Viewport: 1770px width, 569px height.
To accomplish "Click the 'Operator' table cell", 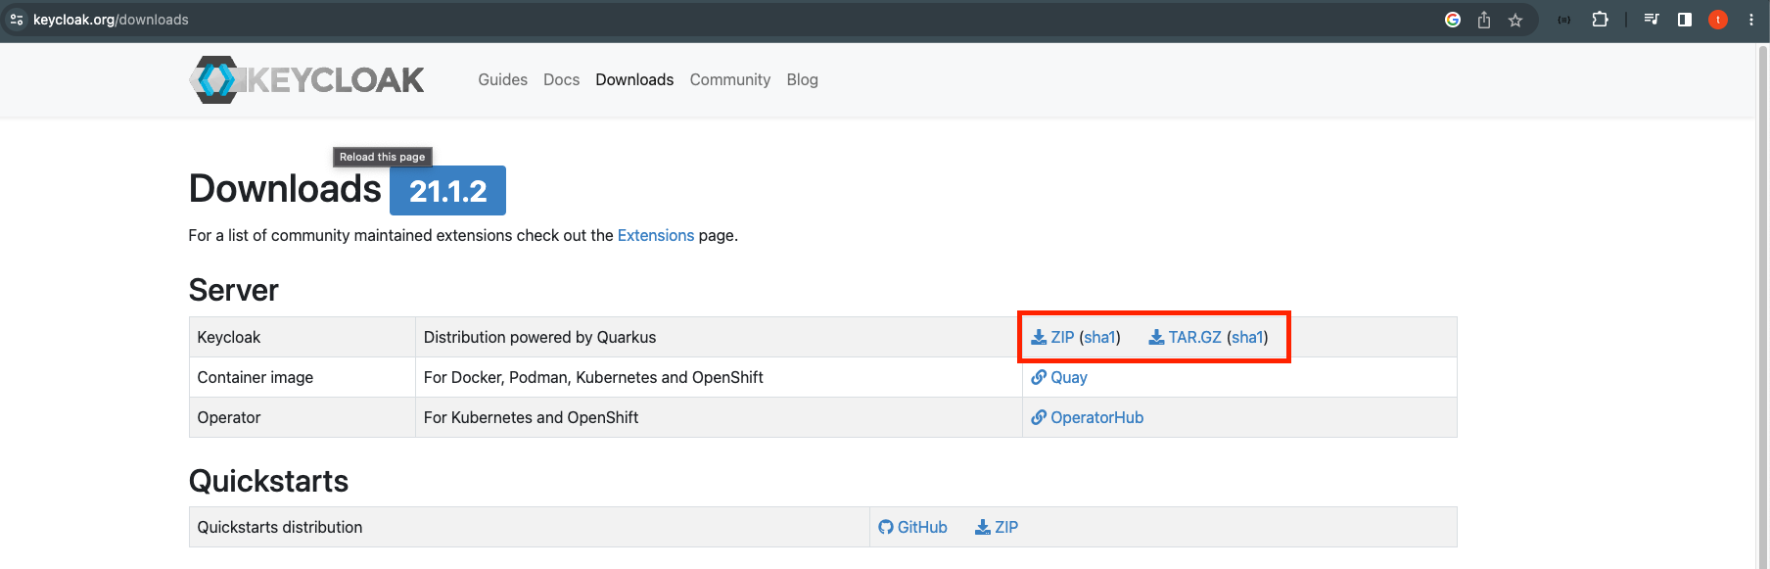I will [x=303, y=417].
